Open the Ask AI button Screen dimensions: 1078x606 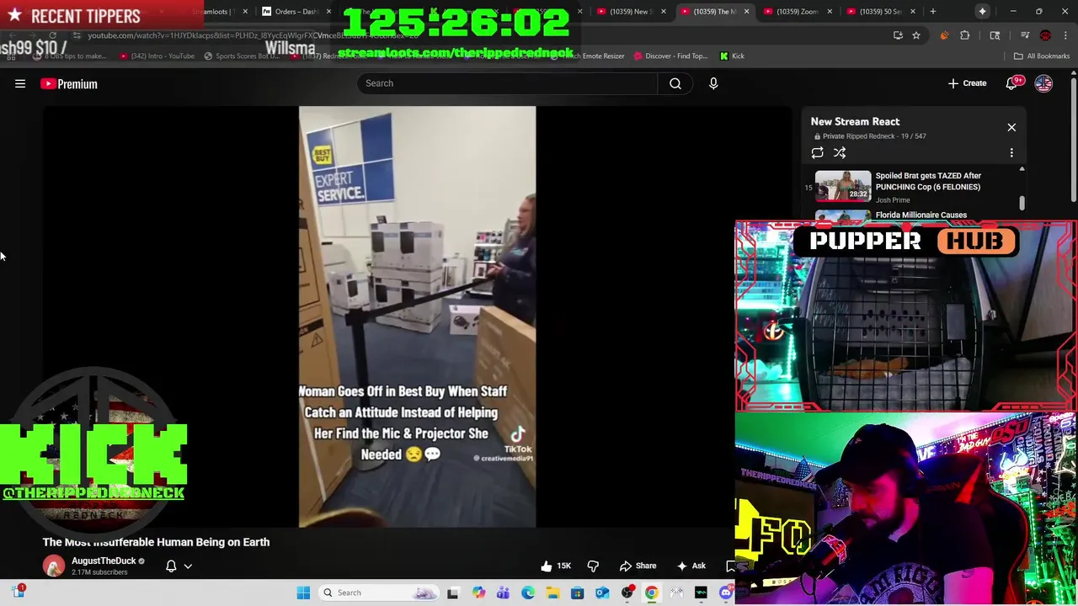[691, 566]
